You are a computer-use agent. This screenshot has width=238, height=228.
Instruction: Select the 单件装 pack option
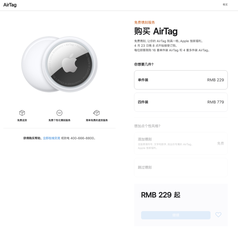click(181, 80)
